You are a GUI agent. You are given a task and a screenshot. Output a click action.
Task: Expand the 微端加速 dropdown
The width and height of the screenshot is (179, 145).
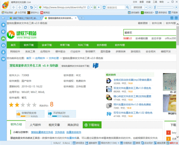tap(153, 12)
